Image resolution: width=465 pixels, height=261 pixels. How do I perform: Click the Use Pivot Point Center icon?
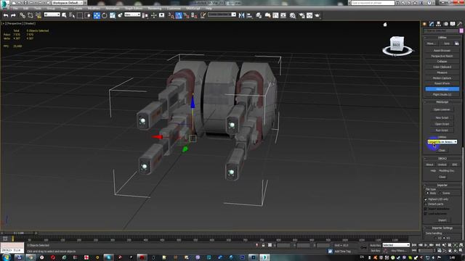145,15
